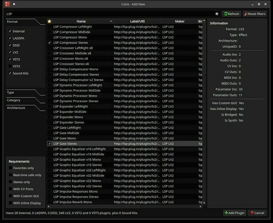Check the With CV Ports filter
273x223 pixels.
click(10, 189)
